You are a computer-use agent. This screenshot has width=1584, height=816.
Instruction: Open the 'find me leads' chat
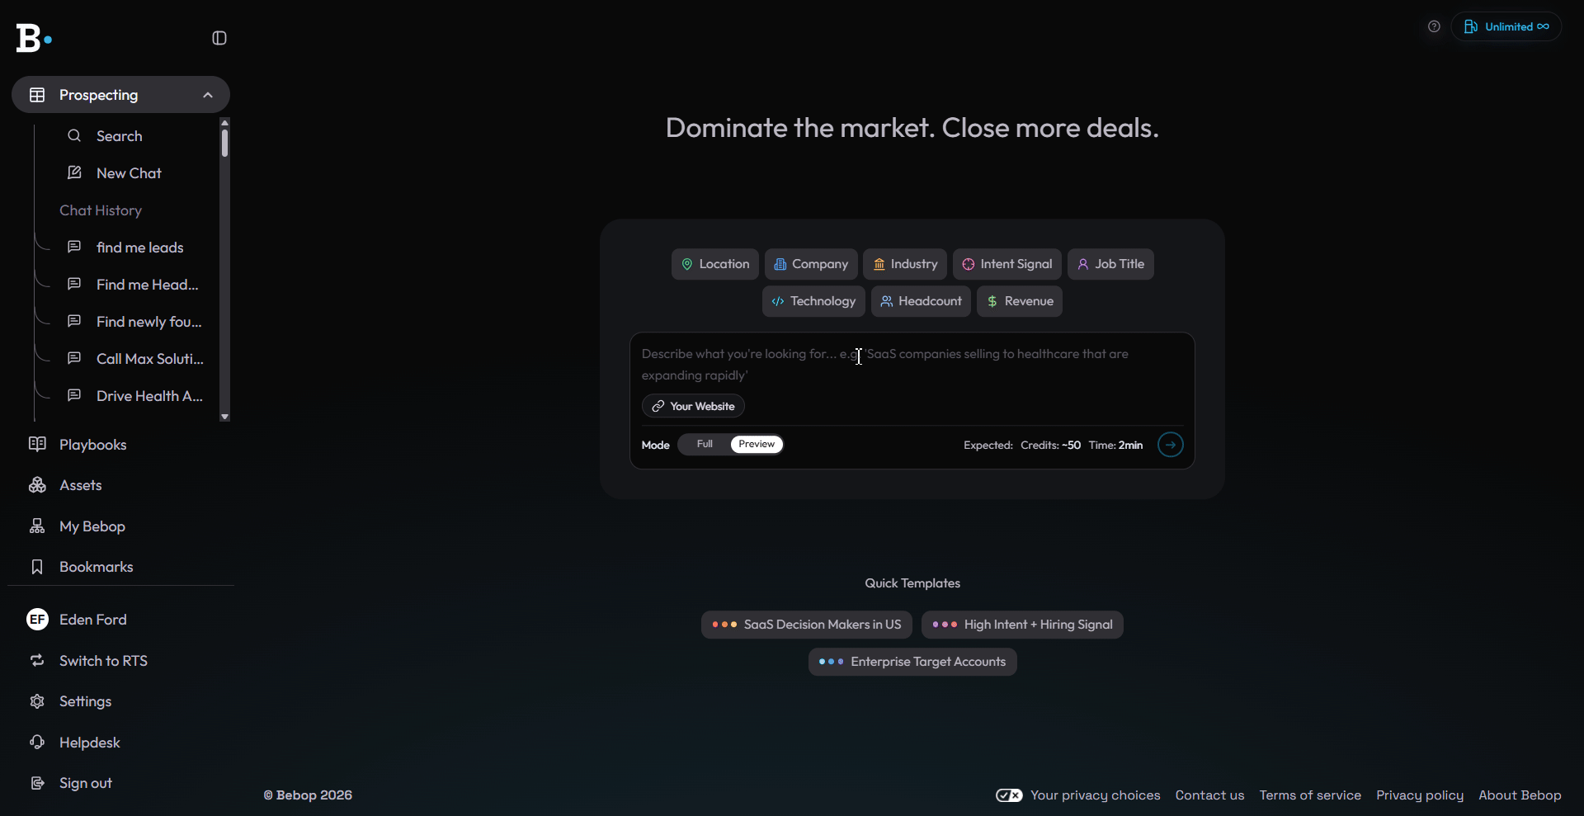[139, 248]
